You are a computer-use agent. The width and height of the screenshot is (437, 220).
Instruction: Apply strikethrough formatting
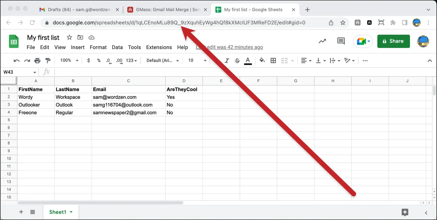237,61
